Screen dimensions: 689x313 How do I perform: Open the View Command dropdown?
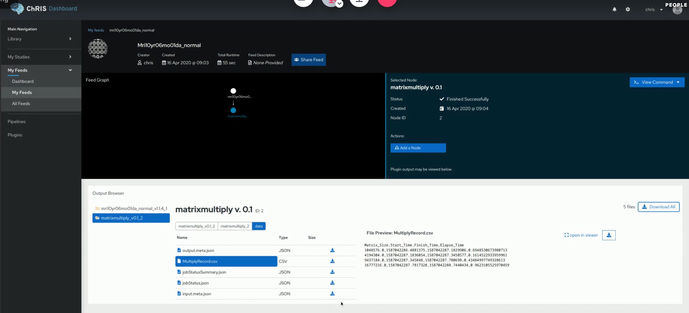click(x=657, y=82)
